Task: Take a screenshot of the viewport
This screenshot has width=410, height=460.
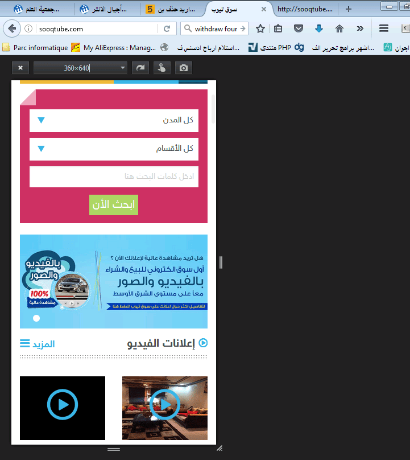Action: (184, 68)
